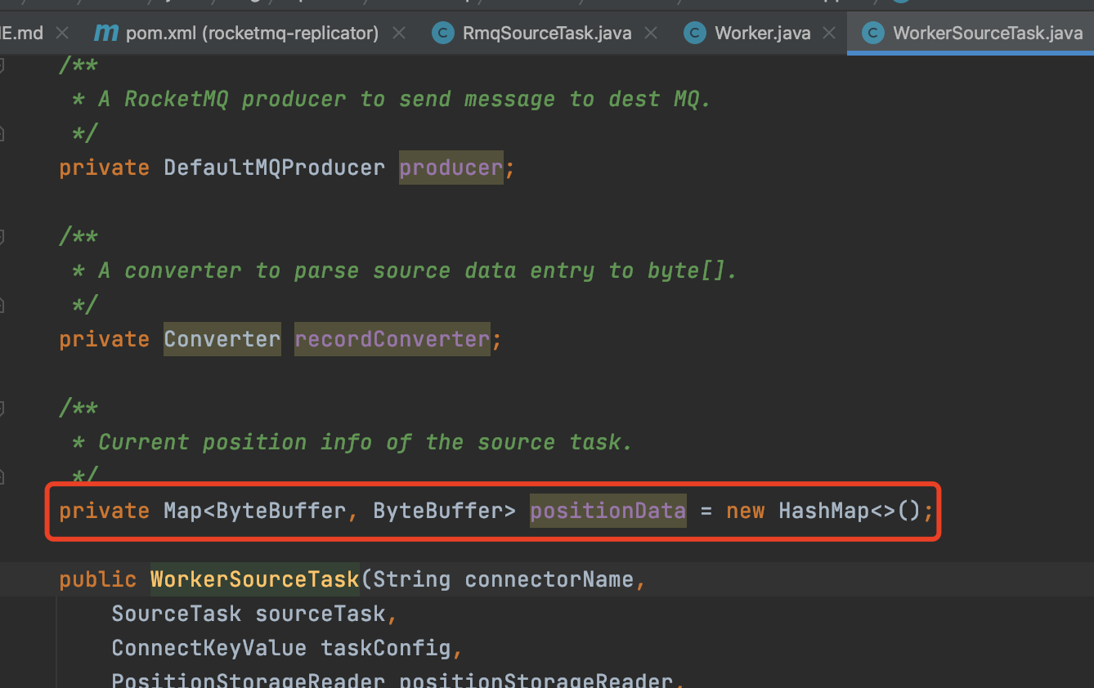Click 'private' keyword on the Converter line

pyautogui.click(x=104, y=339)
